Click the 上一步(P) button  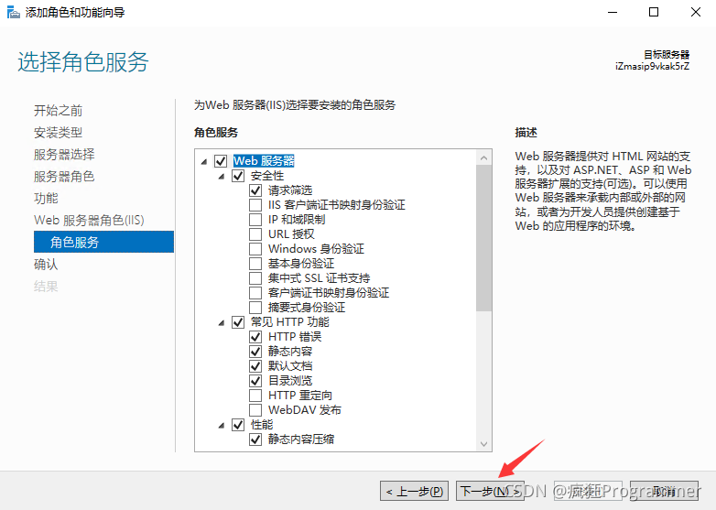[415, 492]
